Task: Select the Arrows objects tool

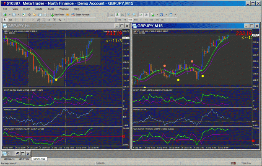Action: [x=60, y=20]
